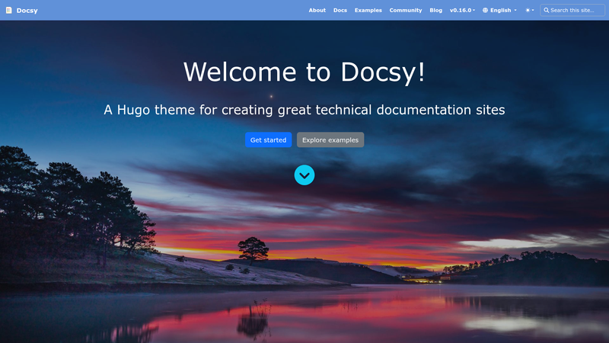The image size is (609, 343).
Task: Open the Blog section
Action: point(435,10)
